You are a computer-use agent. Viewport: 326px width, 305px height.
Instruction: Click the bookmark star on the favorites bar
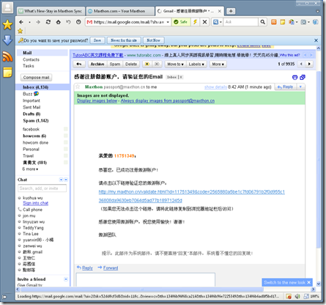click(21, 31)
